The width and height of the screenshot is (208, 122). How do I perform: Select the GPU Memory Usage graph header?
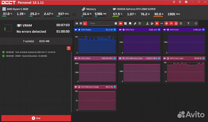coord(95,87)
